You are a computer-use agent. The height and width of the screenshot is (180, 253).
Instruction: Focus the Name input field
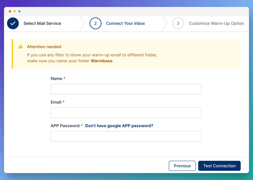(126, 89)
